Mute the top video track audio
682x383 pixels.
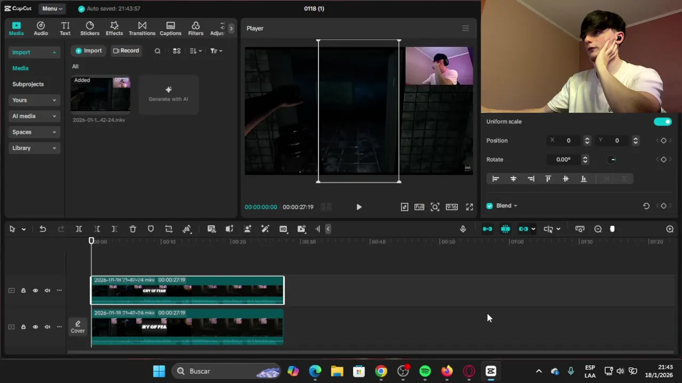tap(47, 290)
